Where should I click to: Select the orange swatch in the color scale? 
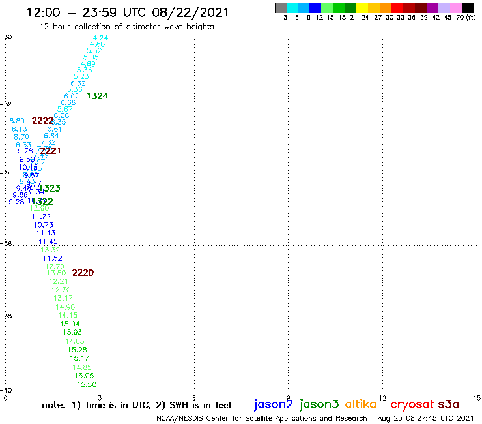386,8
